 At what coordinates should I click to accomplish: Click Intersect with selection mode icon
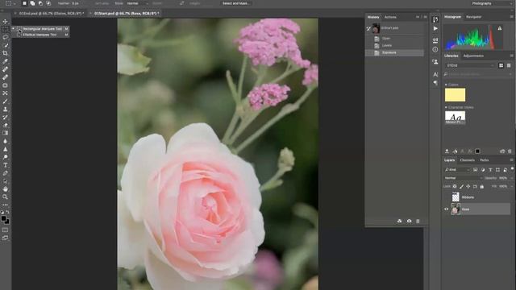pyautogui.click(x=48, y=3)
